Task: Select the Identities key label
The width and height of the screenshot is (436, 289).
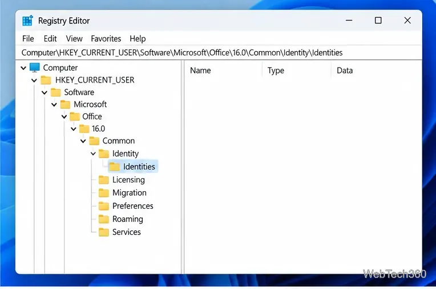Action: (x=139, y=167)
